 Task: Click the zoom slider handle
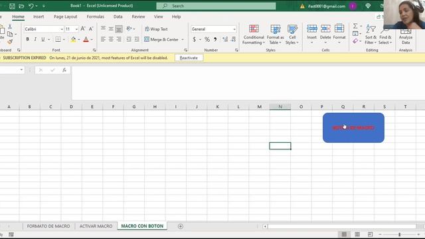pos(399,234)
